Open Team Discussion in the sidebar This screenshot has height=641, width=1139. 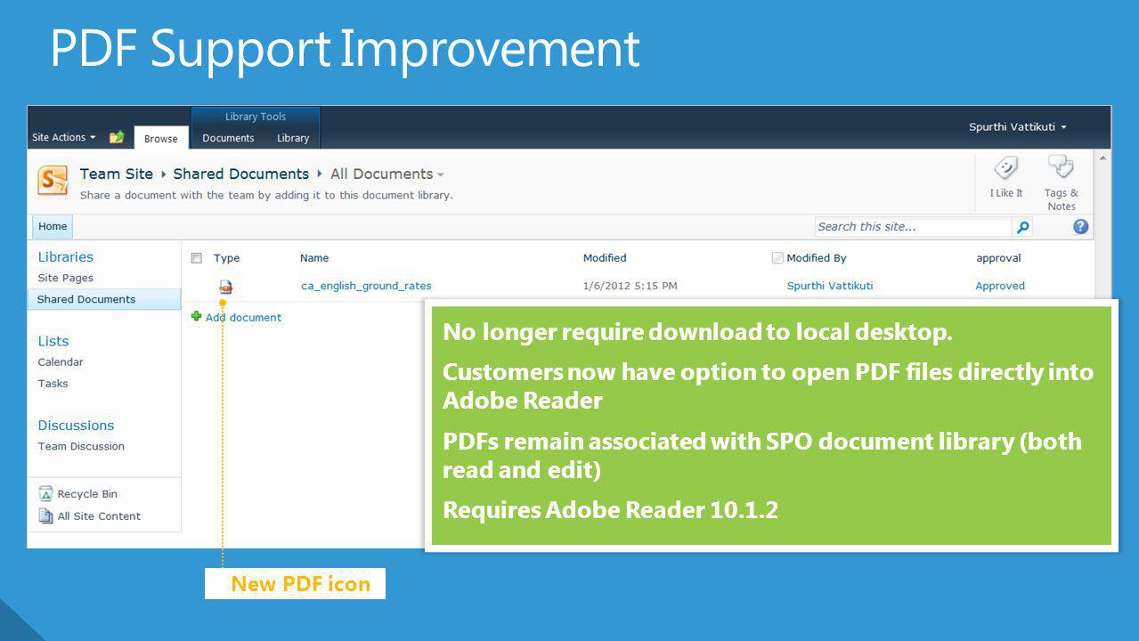pos(81,447)
